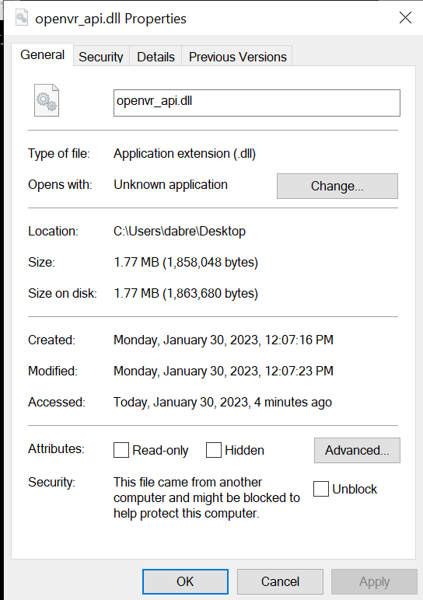Viewport: 423px width, 600px height.
Task: Click the Location path C:\Users\dabre\Desktop
Action: tap(180, 231)
